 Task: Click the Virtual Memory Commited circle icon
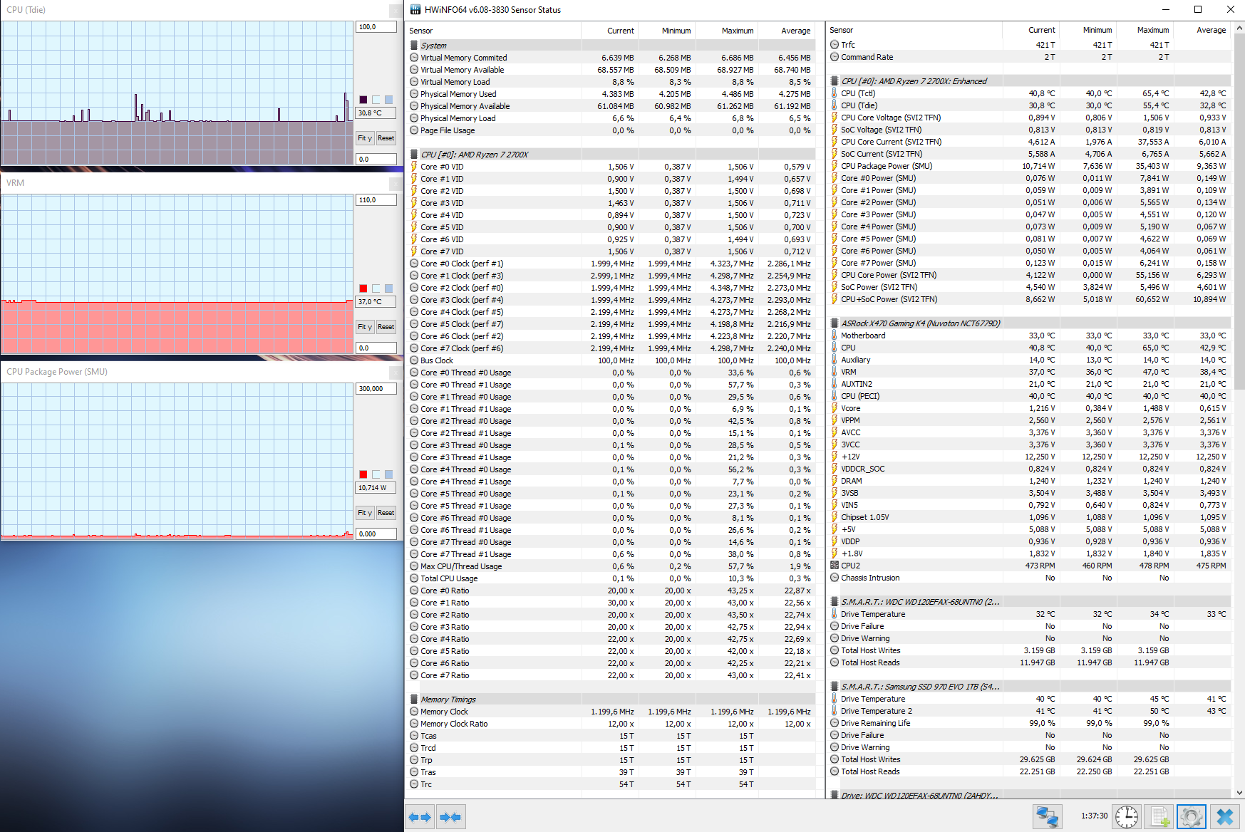[414, 58]
